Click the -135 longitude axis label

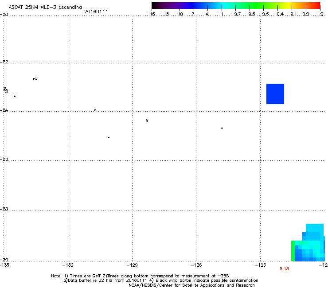4,265
